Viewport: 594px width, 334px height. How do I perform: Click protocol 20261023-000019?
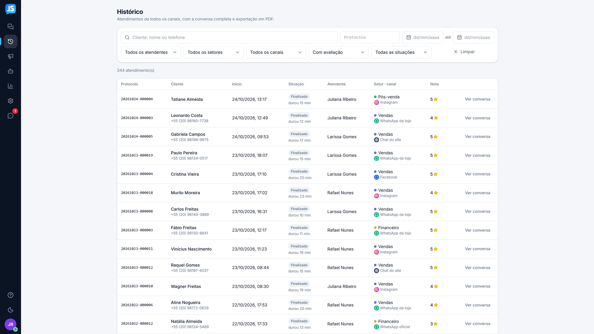click(x=137, y=155)
